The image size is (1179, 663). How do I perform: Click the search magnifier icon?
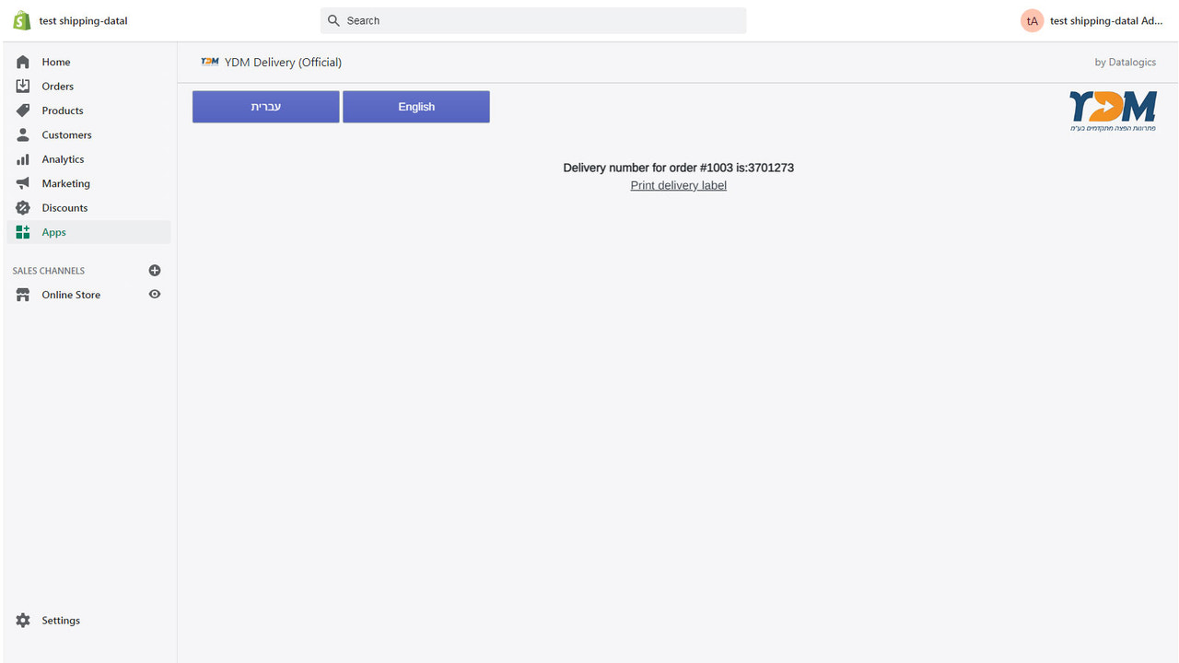(x=334, y=20)
